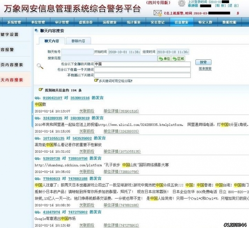Open QQ sender 77840823

point(51,179)
